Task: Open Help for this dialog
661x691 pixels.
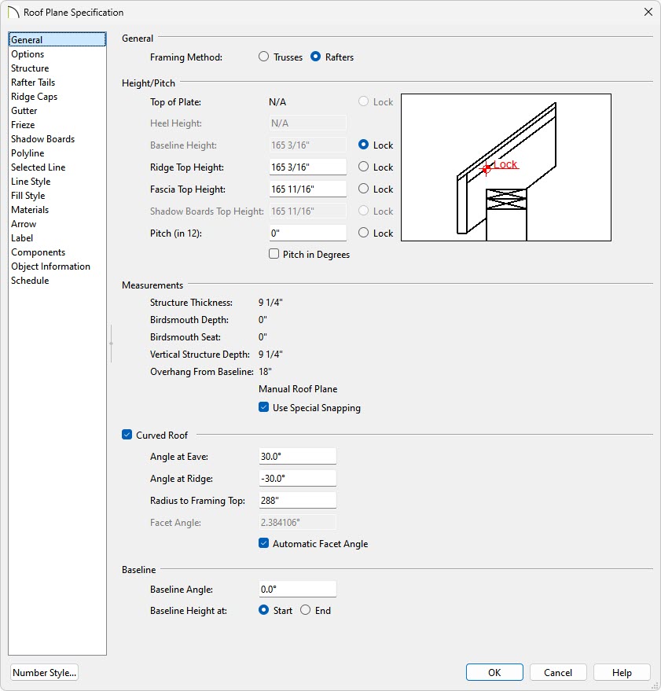Action: (622, 672)
